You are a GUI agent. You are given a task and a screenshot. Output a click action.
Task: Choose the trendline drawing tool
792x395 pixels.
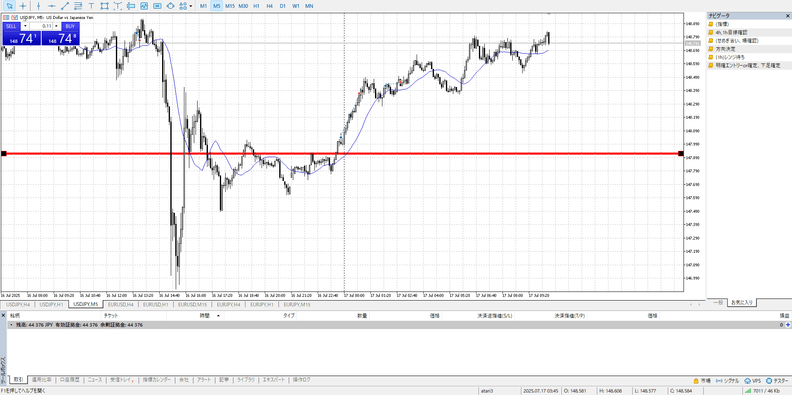[65, 6]
